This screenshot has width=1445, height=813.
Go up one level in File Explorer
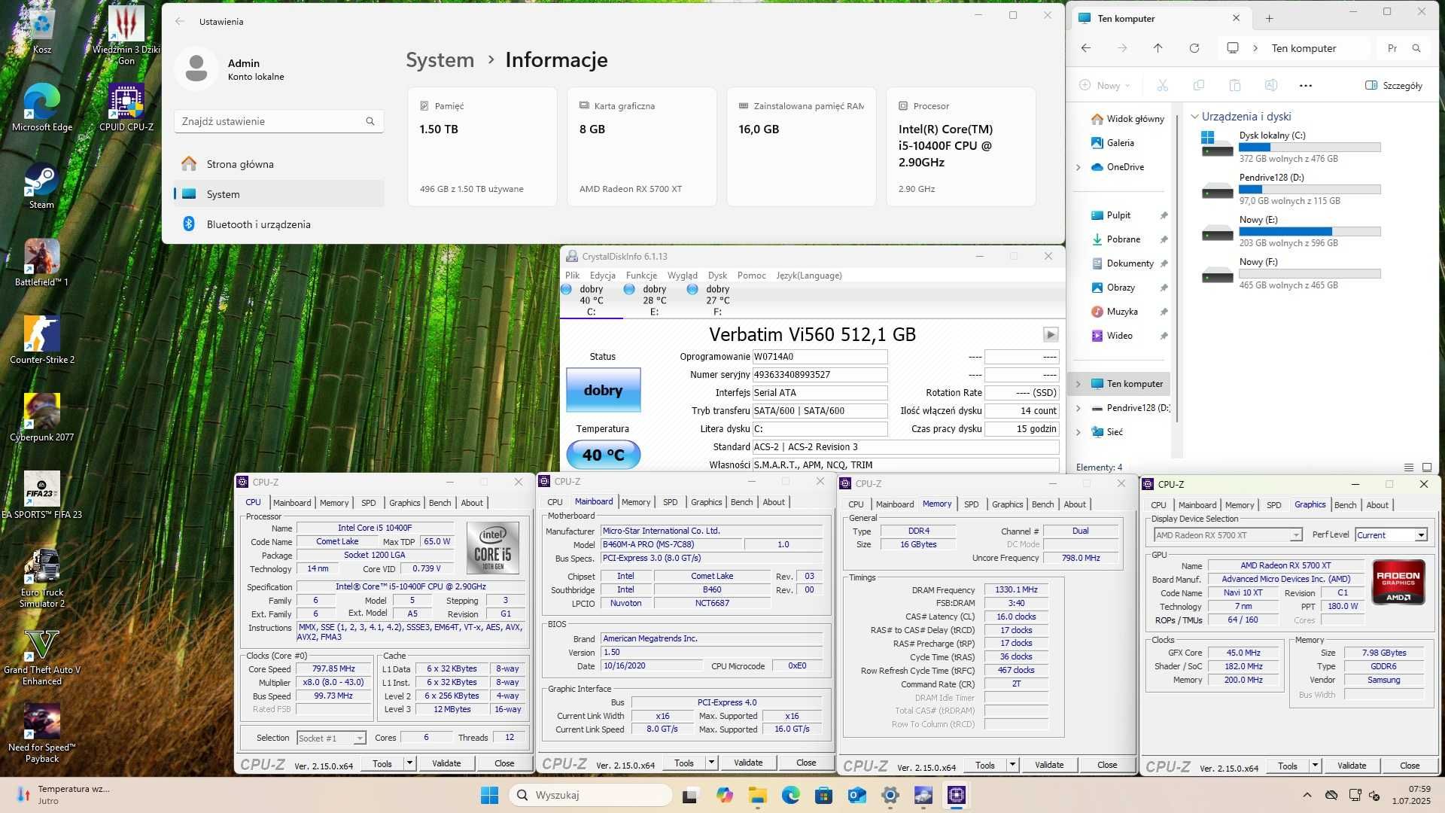pos(1158,48)
